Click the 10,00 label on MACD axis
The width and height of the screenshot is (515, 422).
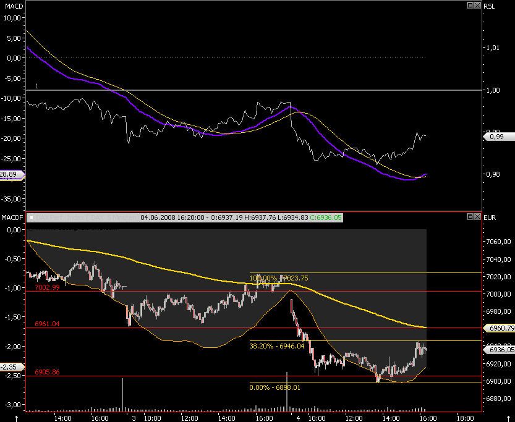point(12,18)
